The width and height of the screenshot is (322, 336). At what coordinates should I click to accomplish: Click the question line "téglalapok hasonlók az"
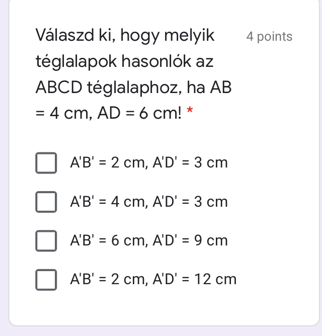[x=125, y=62]
